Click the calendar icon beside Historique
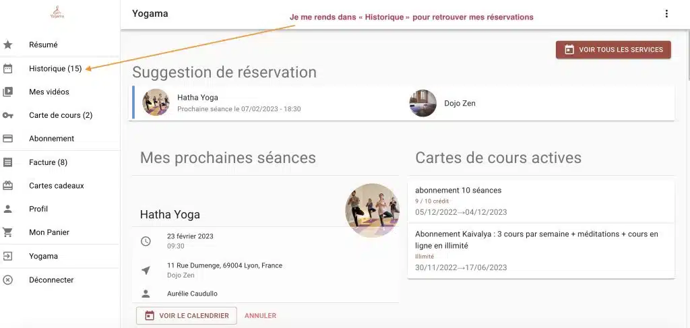690x328 pixels. click(x=8, y=69)
